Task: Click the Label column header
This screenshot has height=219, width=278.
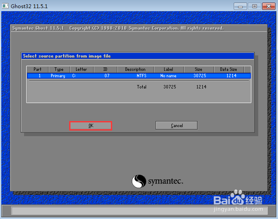Action: (168, 69)
